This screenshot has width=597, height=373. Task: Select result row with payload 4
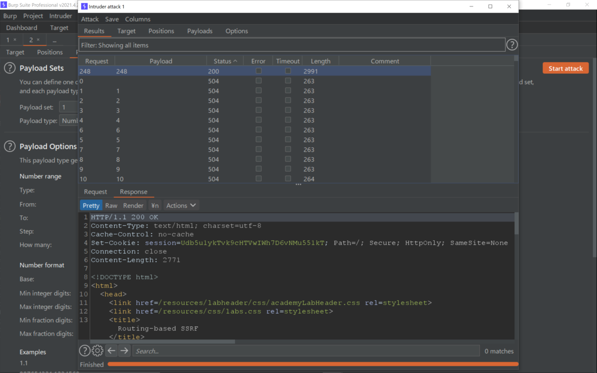(x=255, y=120)
